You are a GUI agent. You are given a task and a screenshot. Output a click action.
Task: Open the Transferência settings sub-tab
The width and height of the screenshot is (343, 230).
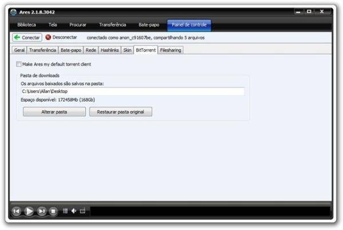click(x=43, y=50)
